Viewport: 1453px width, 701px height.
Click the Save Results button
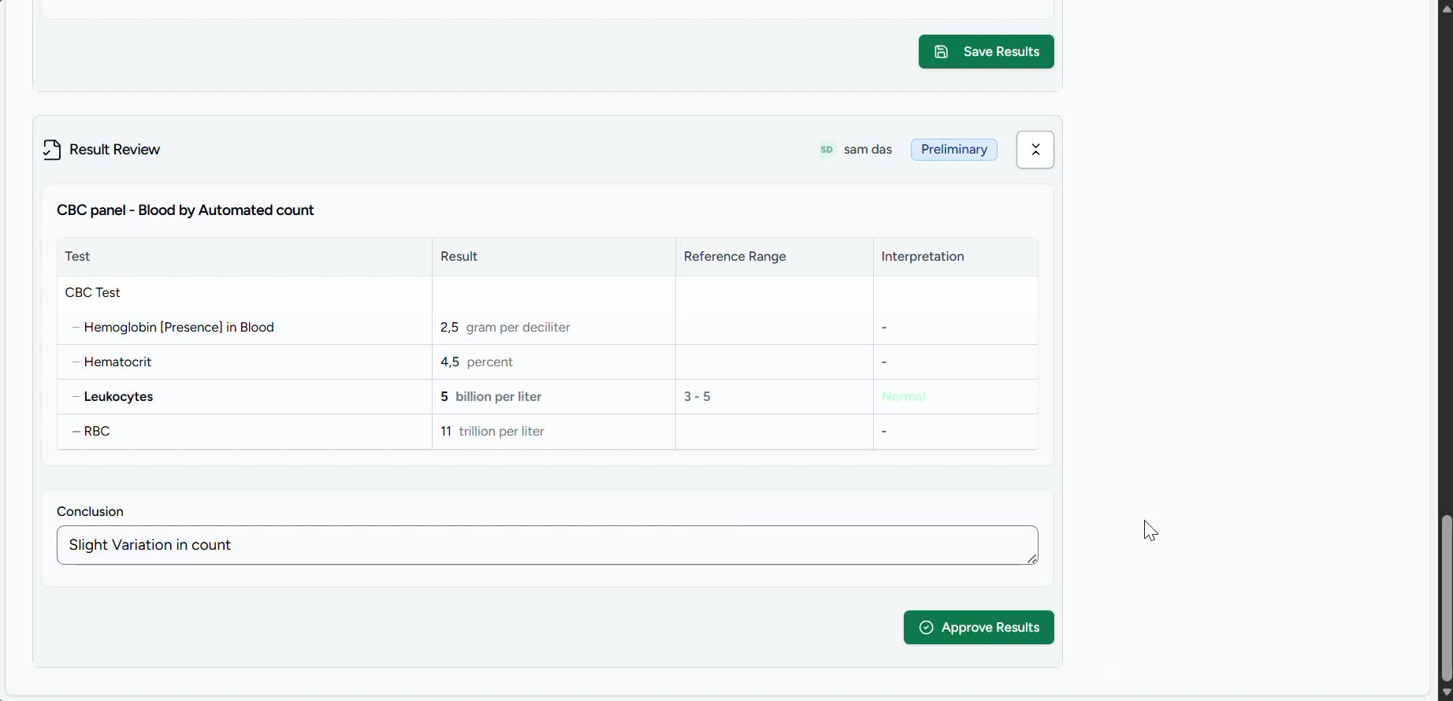click(x=986, y=52)
